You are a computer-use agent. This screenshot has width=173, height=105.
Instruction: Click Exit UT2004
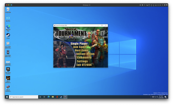coord(84,65)
